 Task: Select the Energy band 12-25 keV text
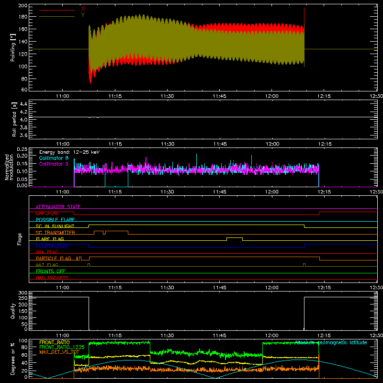click(x=69, y=152)
